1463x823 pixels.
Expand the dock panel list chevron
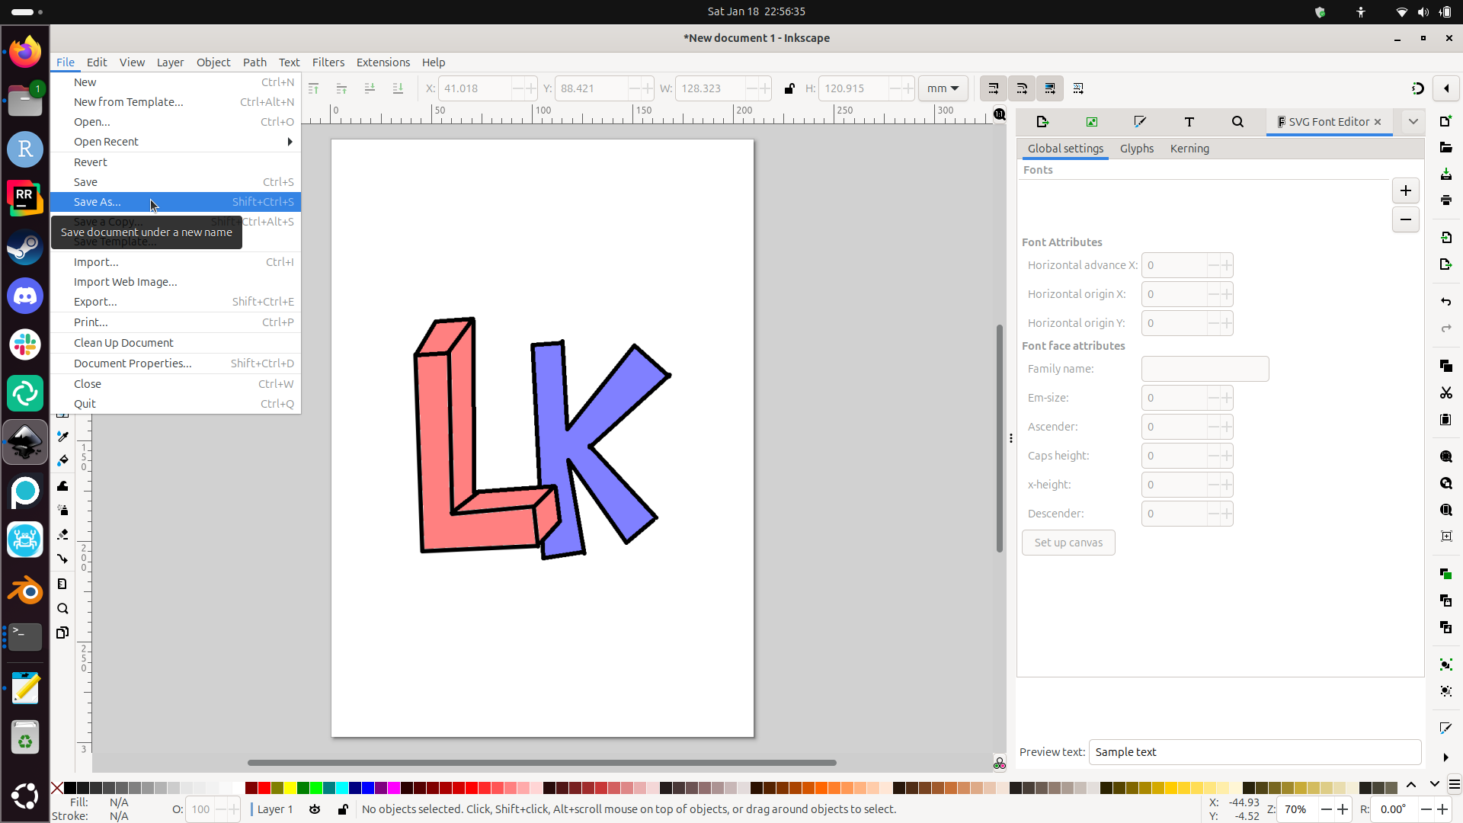point(1413,122)
